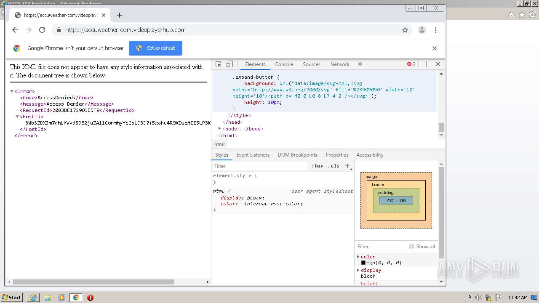The image size is (539, 303).
Task: Open the Accessibility sidebar tab
Action: (x=370, y=155)
